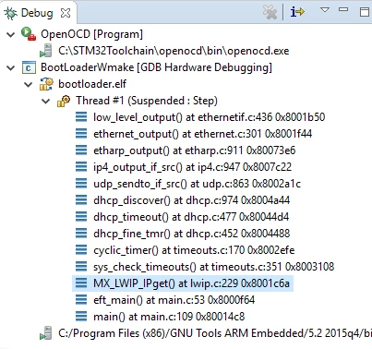Click stack icon beside dhcp_discover()
372x349 pixels.
tap(81, 200)
